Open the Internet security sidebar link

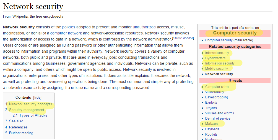click(217, 53)
